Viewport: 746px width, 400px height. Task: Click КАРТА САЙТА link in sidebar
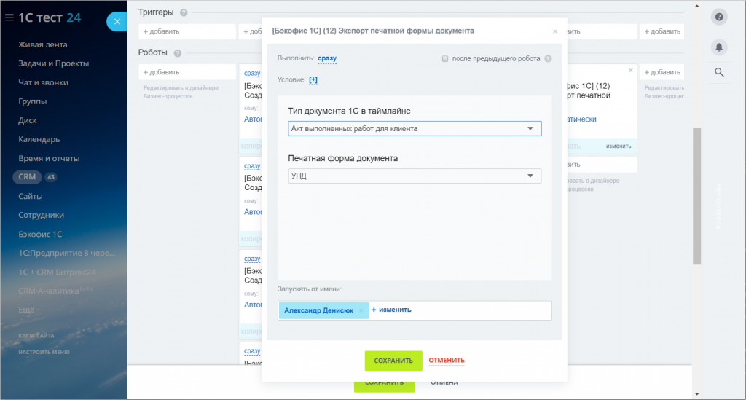coord(36,336)
